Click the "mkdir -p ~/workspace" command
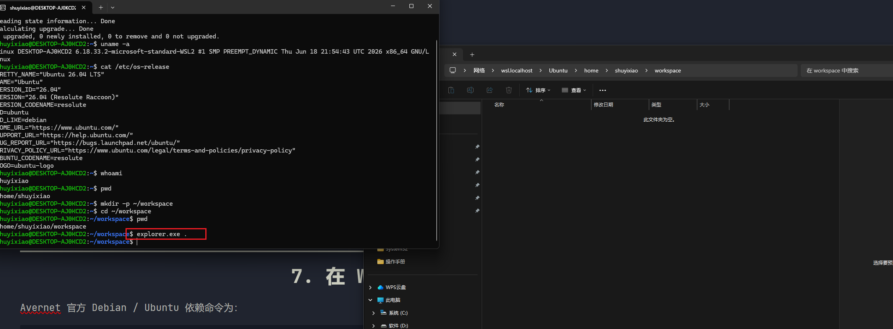The width and height of the screenshot is (893, 329). pyautogui.click(x=136, y=204)
